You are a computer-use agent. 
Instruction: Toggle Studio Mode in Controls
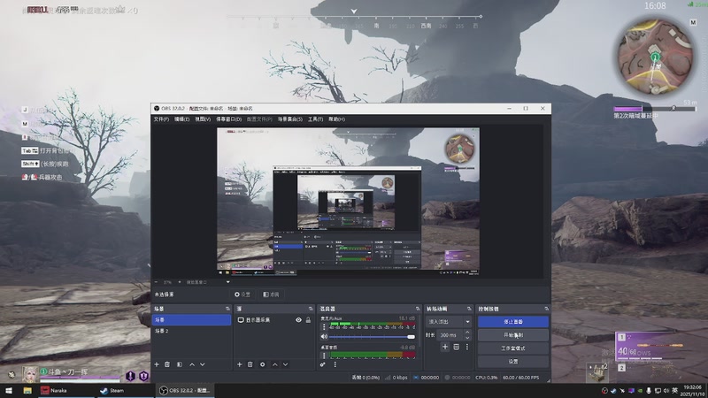[x=513, y=348]
